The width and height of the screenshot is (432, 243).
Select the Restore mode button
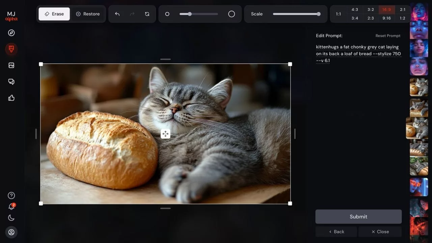click(x=88, y=14)
